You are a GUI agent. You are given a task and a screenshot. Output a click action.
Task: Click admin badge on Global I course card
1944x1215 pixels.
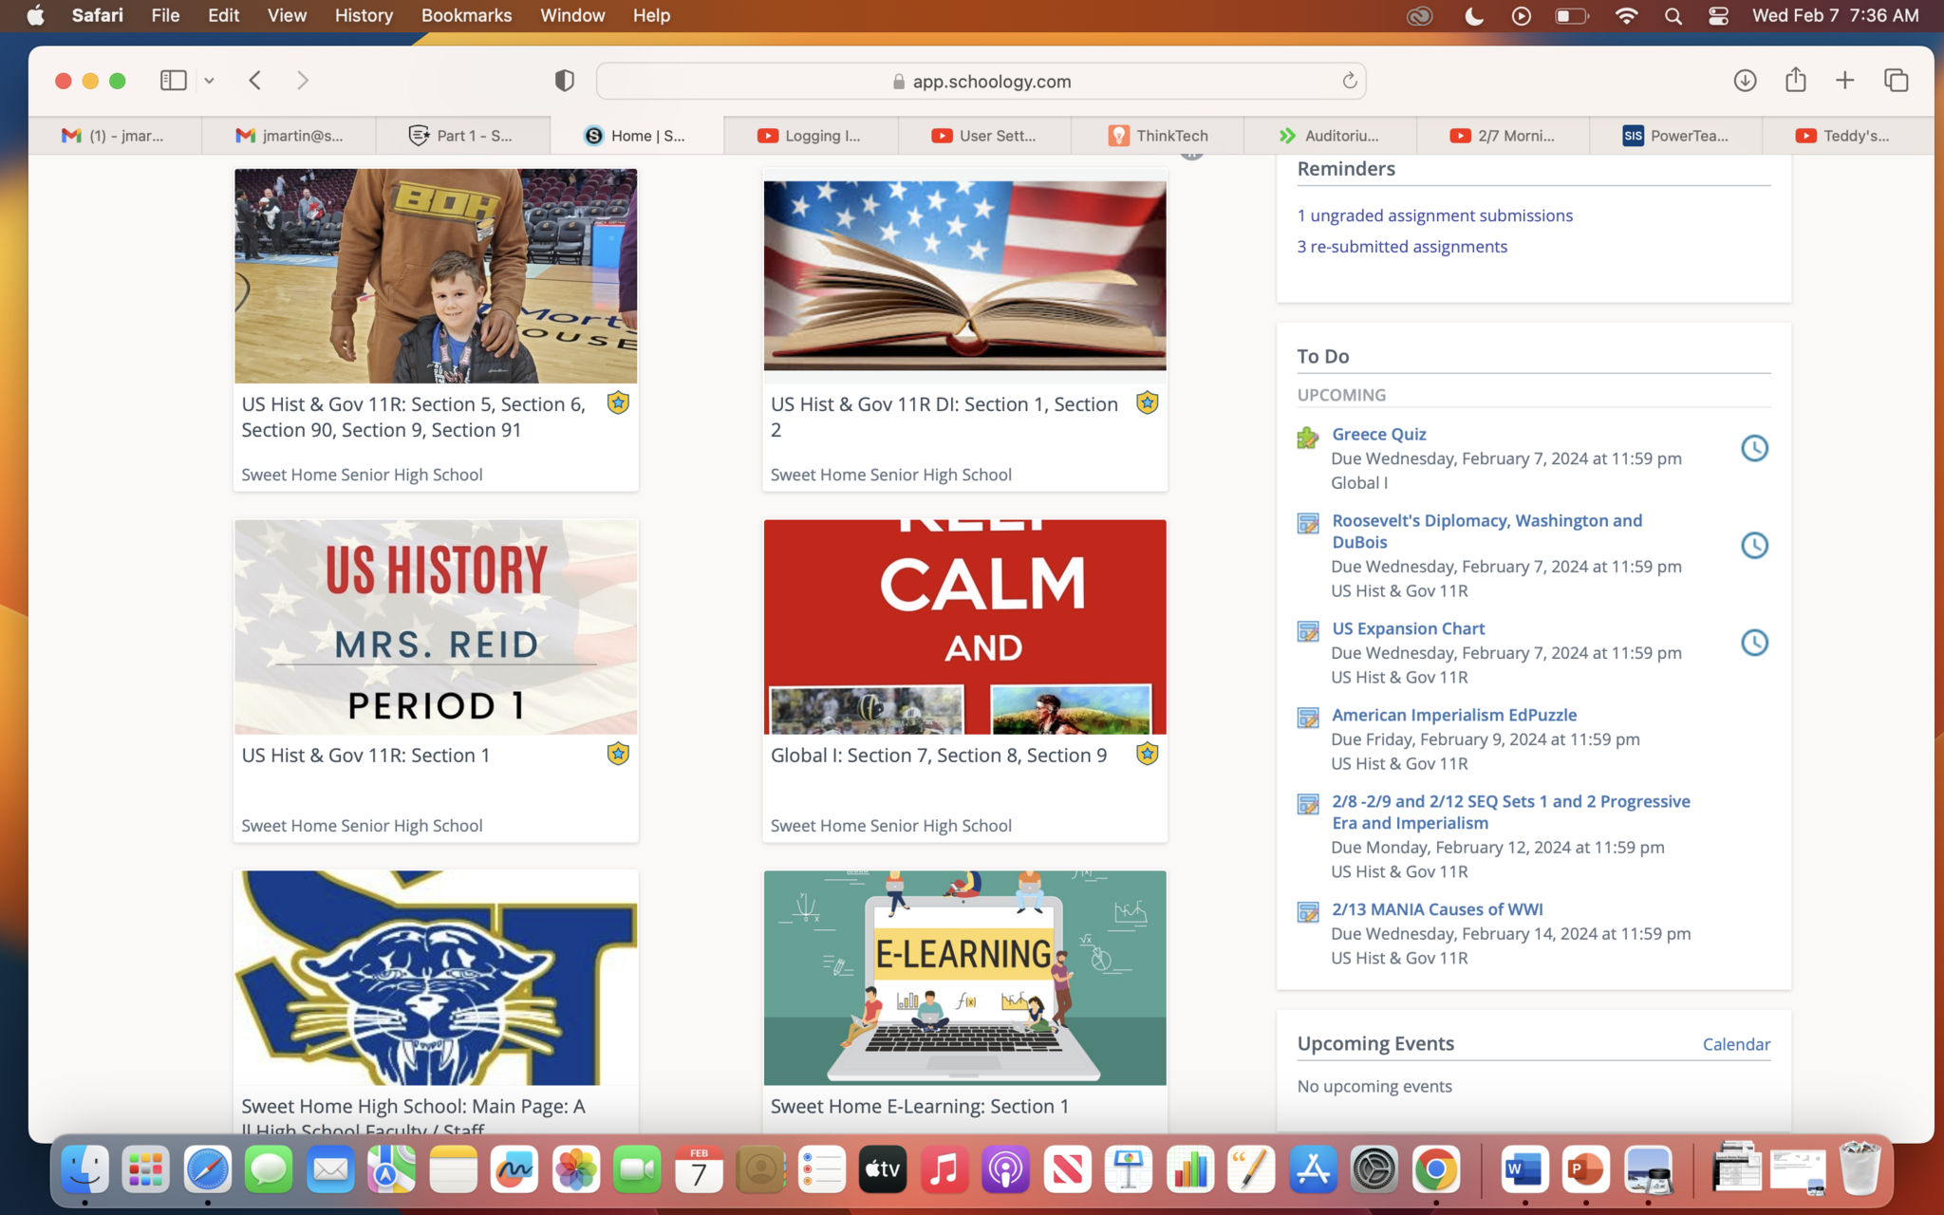1147,754
